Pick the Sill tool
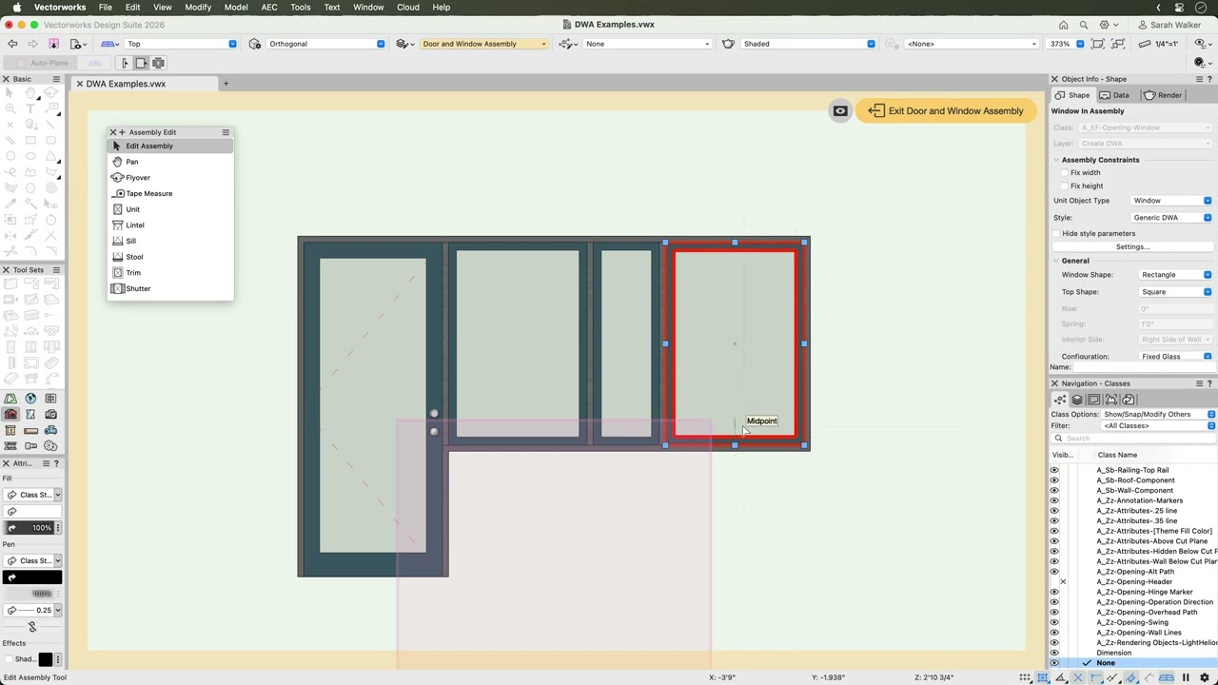Image resolution: width=1218 pixels, height=685 pixels. point(169,241)
